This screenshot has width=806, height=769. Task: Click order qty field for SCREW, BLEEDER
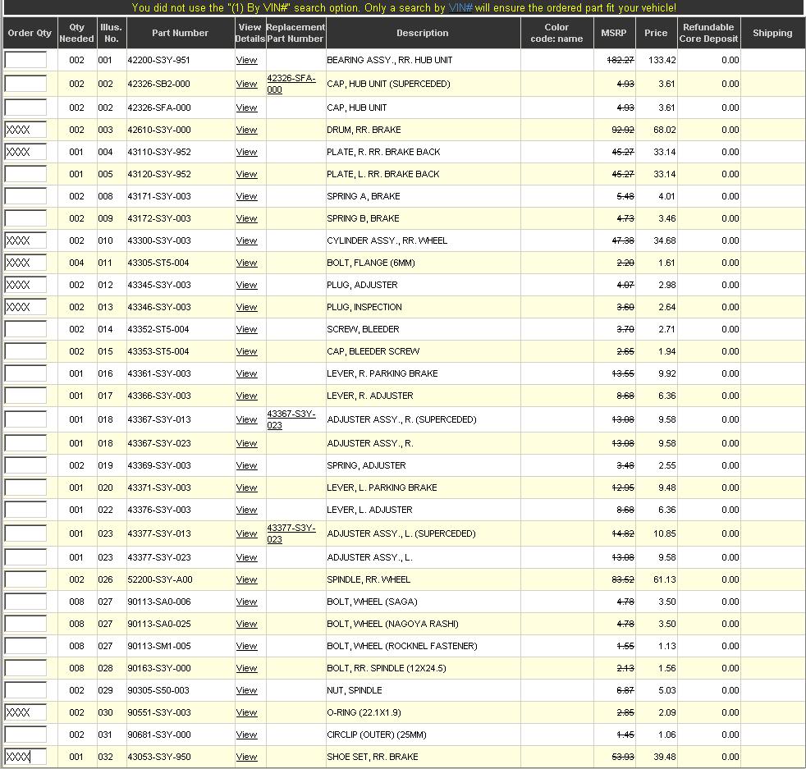[x=25, y=328]
